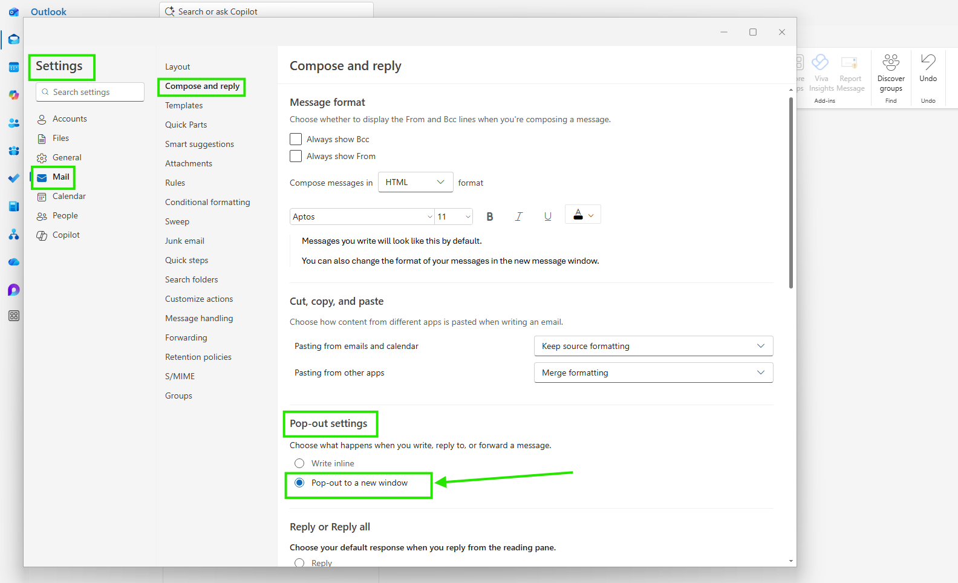Select the Write inline option
This screenshot has height=583, width=958.
click(299, 463)
